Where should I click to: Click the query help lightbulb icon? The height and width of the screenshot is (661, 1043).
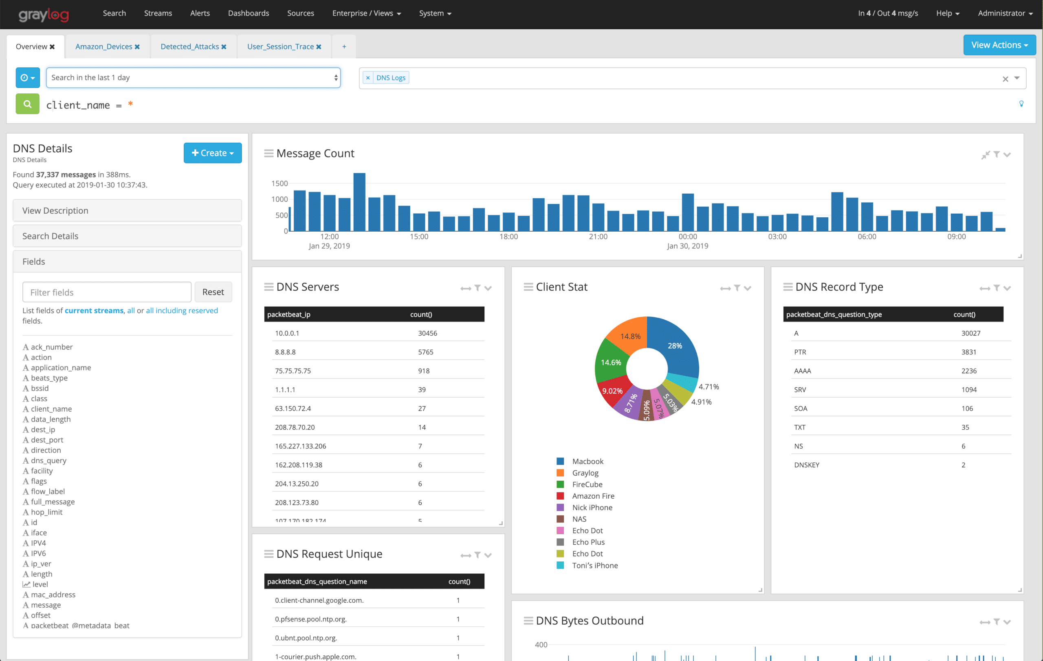(1021, 104)
